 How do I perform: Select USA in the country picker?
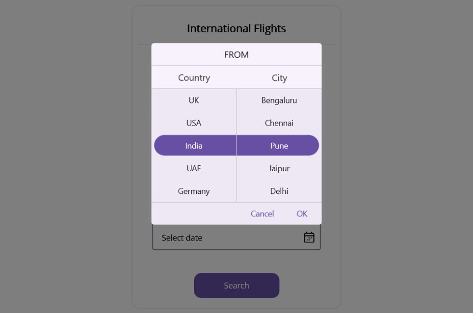(194, 123)
